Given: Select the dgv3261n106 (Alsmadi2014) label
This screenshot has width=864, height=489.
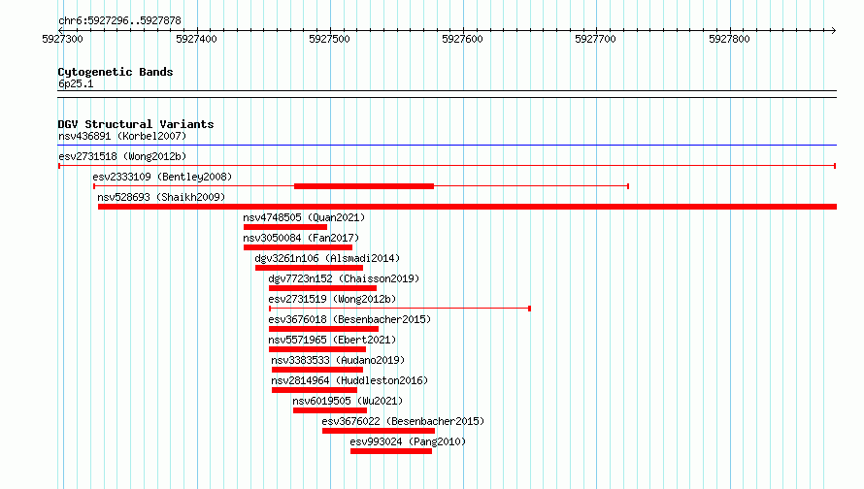Looking at the screenshot, I should [x=327, y=258].
